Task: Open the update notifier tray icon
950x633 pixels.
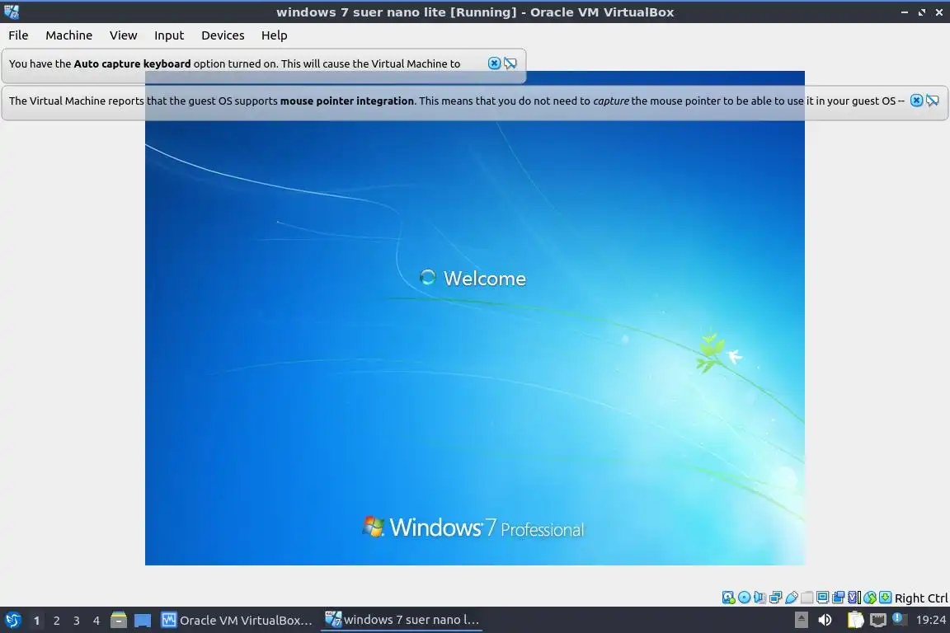Action: [900, 619]
